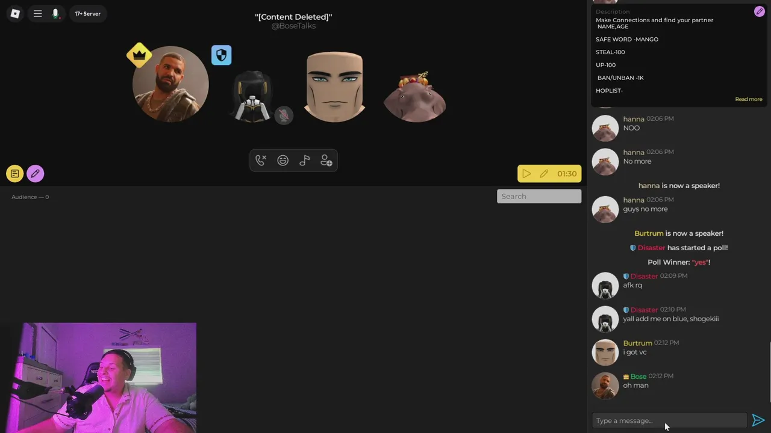The image size is (771, 433).
Task: Click the add user icon
Action: click(326, 161)
